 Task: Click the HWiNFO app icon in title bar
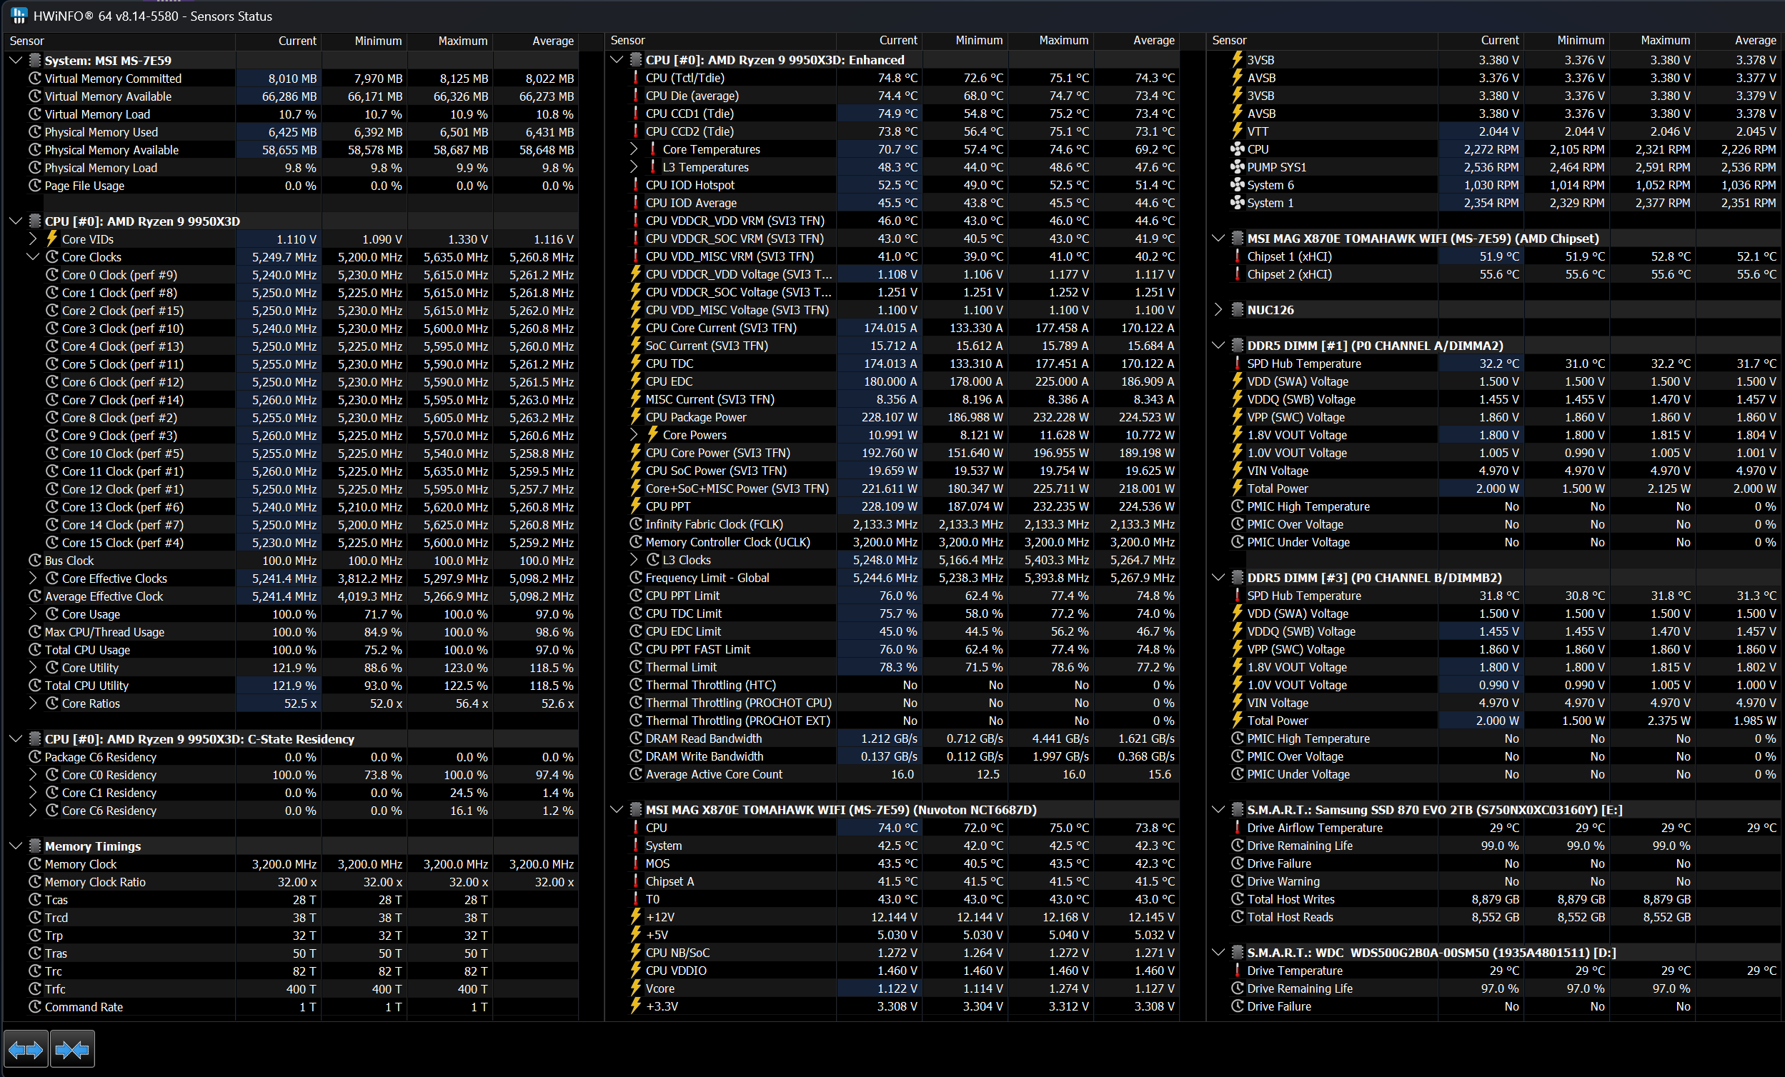[x=18, y=15]
